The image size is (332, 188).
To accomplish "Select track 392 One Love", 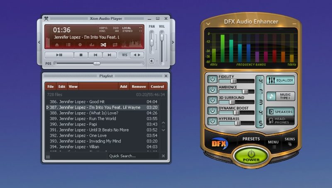I will coord(103,135).
